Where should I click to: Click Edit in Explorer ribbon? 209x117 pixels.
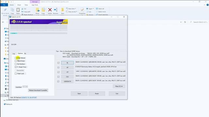pos(89,12)
